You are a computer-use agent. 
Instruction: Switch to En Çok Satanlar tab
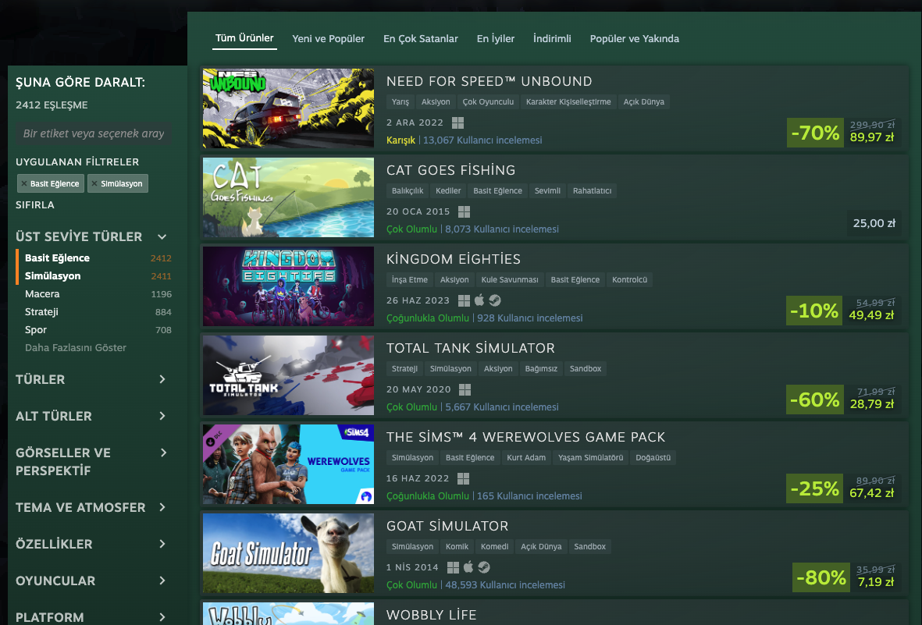tap(421, 39)
